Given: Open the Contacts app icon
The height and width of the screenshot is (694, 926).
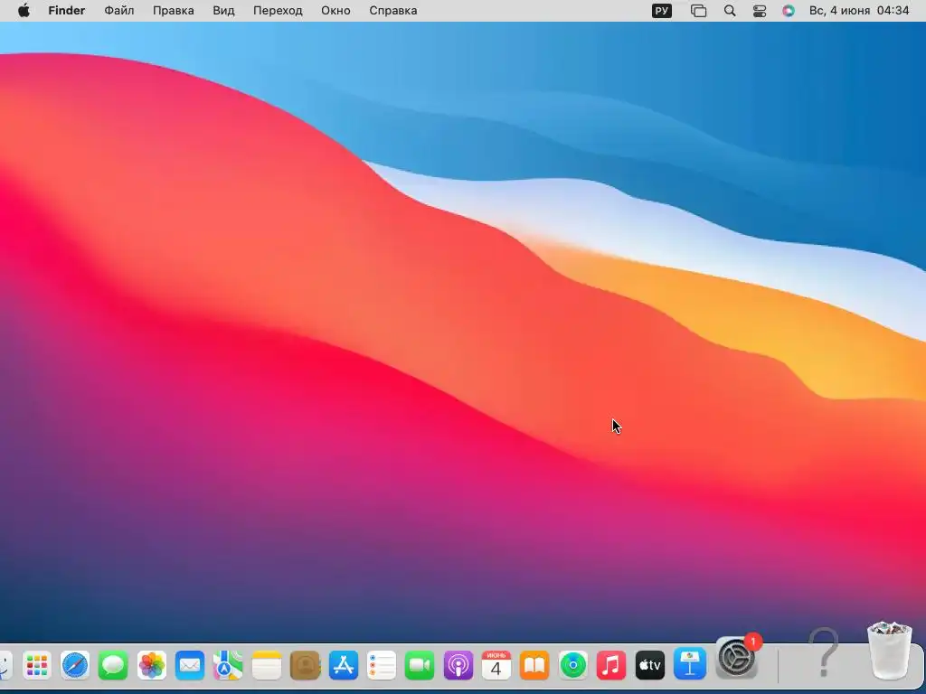Looking at the screenshot, I should tap(305, 666).
